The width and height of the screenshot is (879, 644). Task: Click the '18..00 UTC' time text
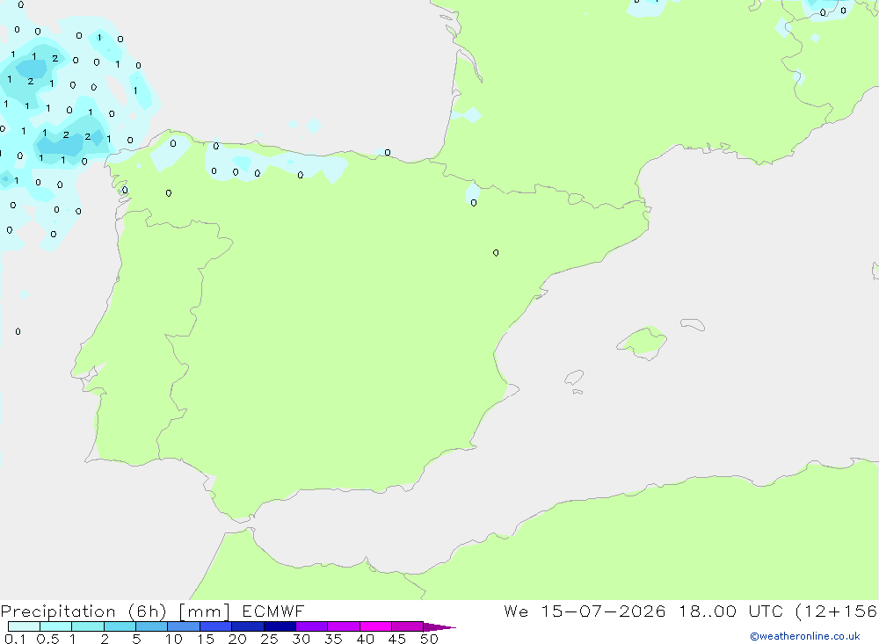pos(730,611)
